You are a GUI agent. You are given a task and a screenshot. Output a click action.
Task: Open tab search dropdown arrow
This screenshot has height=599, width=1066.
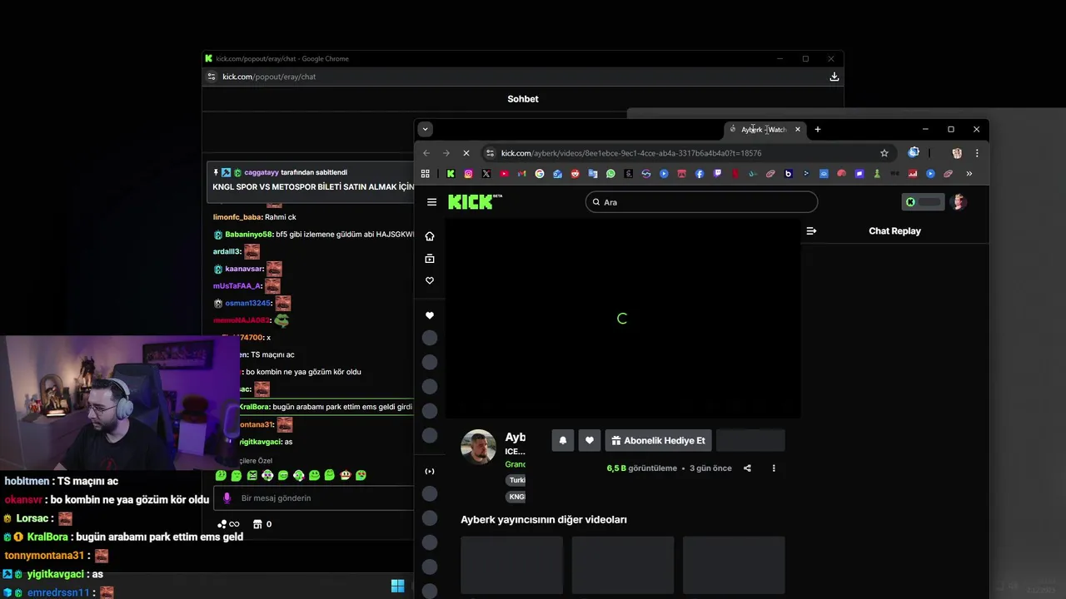click(426, 129)
